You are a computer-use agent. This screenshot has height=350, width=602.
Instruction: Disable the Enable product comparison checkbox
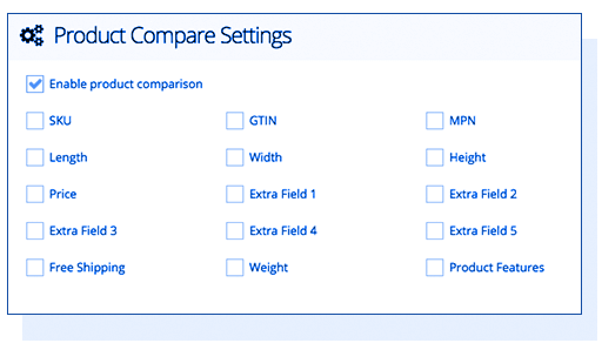pos(34,83)
